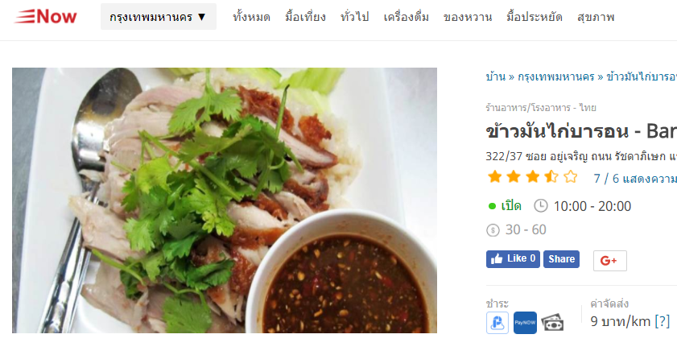Click the PayNow payment icon

[525, 323]
